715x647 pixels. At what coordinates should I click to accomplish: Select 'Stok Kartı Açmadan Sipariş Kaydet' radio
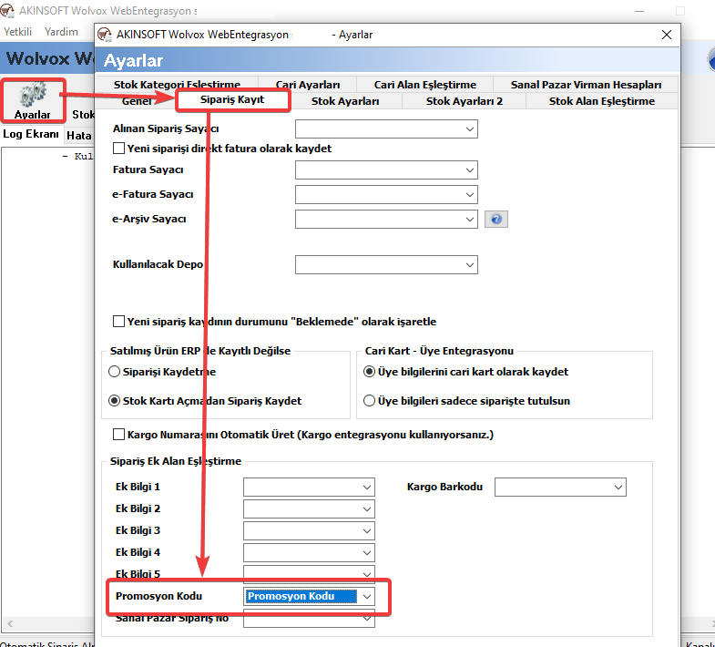pyautogui.click(x=114, y=401)
